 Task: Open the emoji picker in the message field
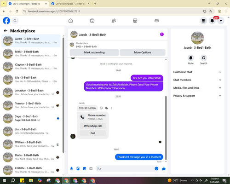coord(156,169)
